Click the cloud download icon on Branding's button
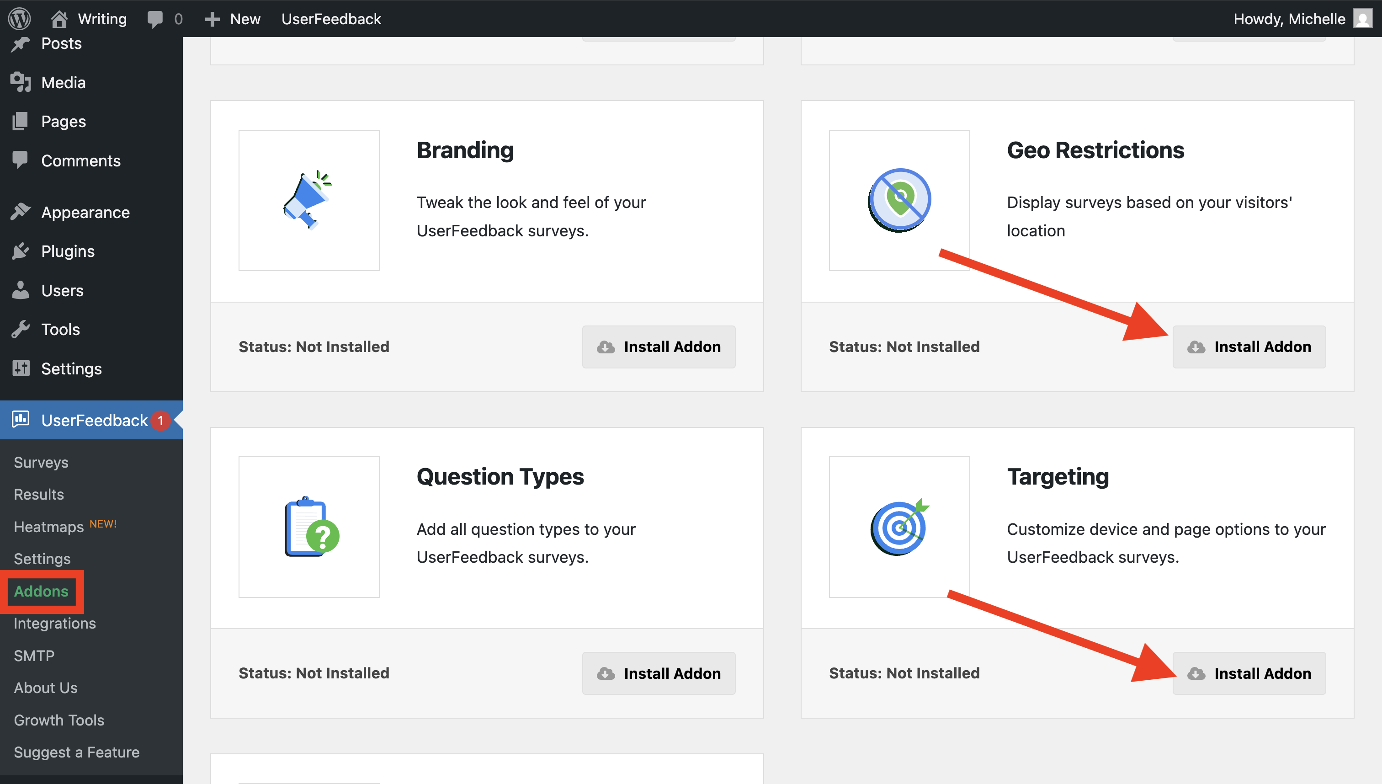1382x784 pixels. coord(606,347)
